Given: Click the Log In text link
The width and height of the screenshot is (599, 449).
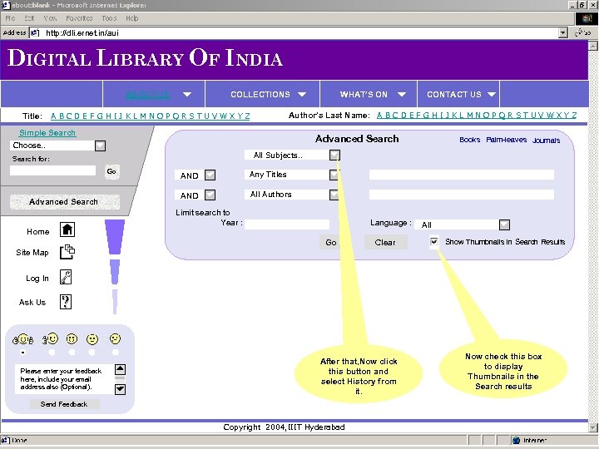Looking at the screenshot, I should (x=37, y=279).
